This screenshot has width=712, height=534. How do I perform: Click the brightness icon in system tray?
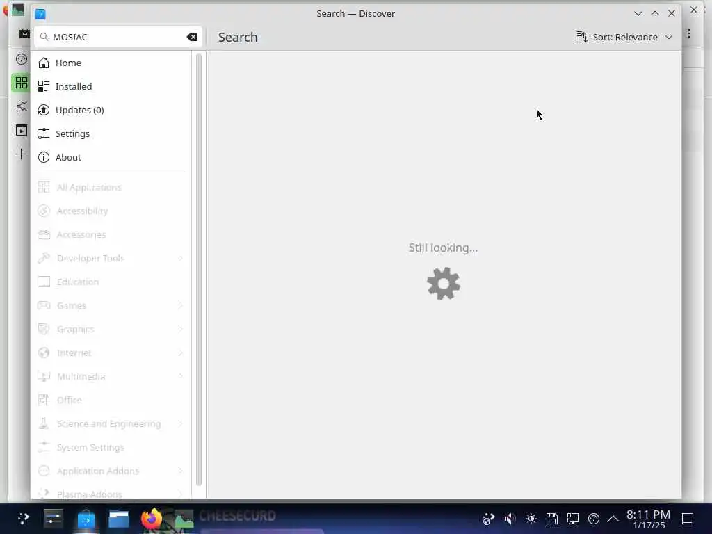(531, 519)
